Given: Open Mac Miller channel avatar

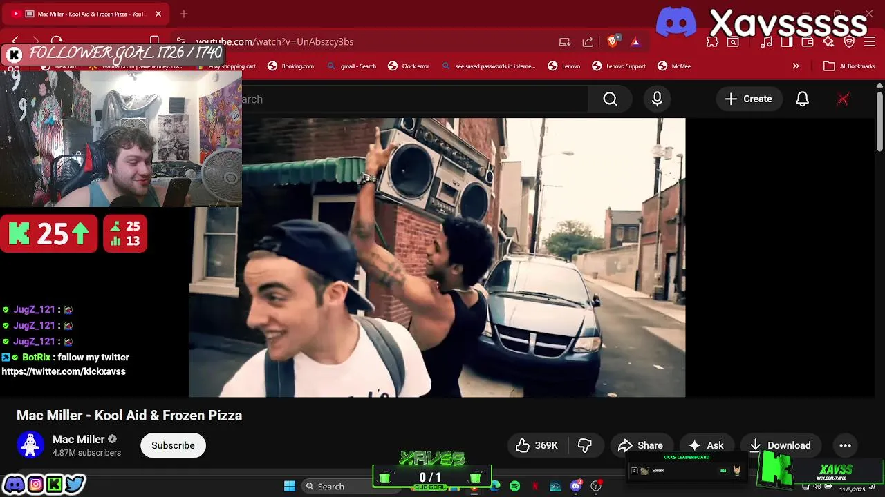Looking at the screenshot, I should click(30, 445).
